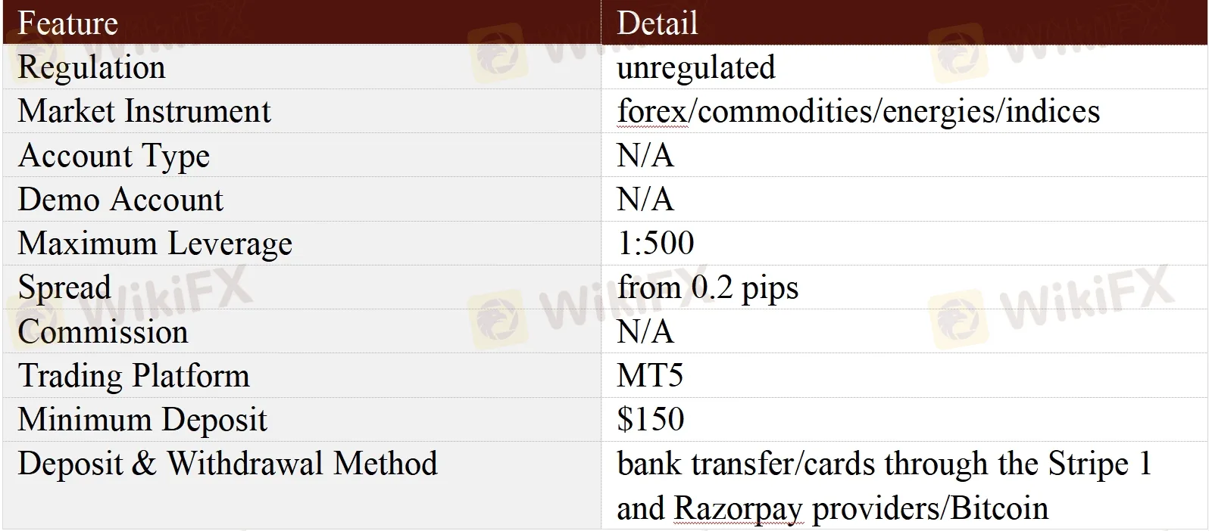1209x531 pixels.
Task: Click the underlined word 'forex'
Action: pos(651,111)
